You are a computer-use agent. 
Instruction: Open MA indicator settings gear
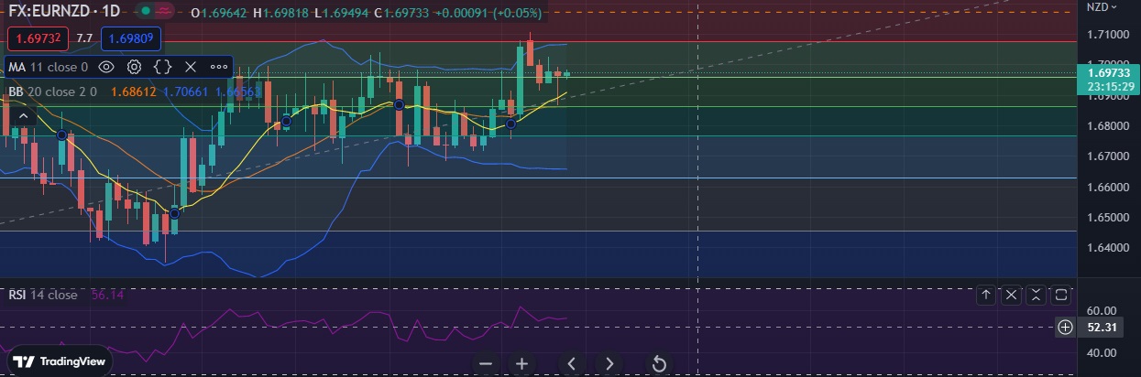(135, 67)
